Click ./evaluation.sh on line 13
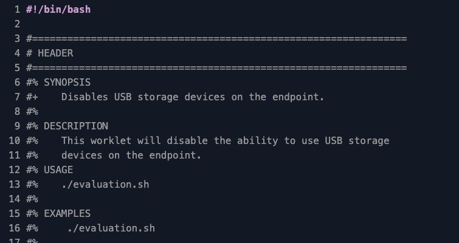 coord(105,184)
